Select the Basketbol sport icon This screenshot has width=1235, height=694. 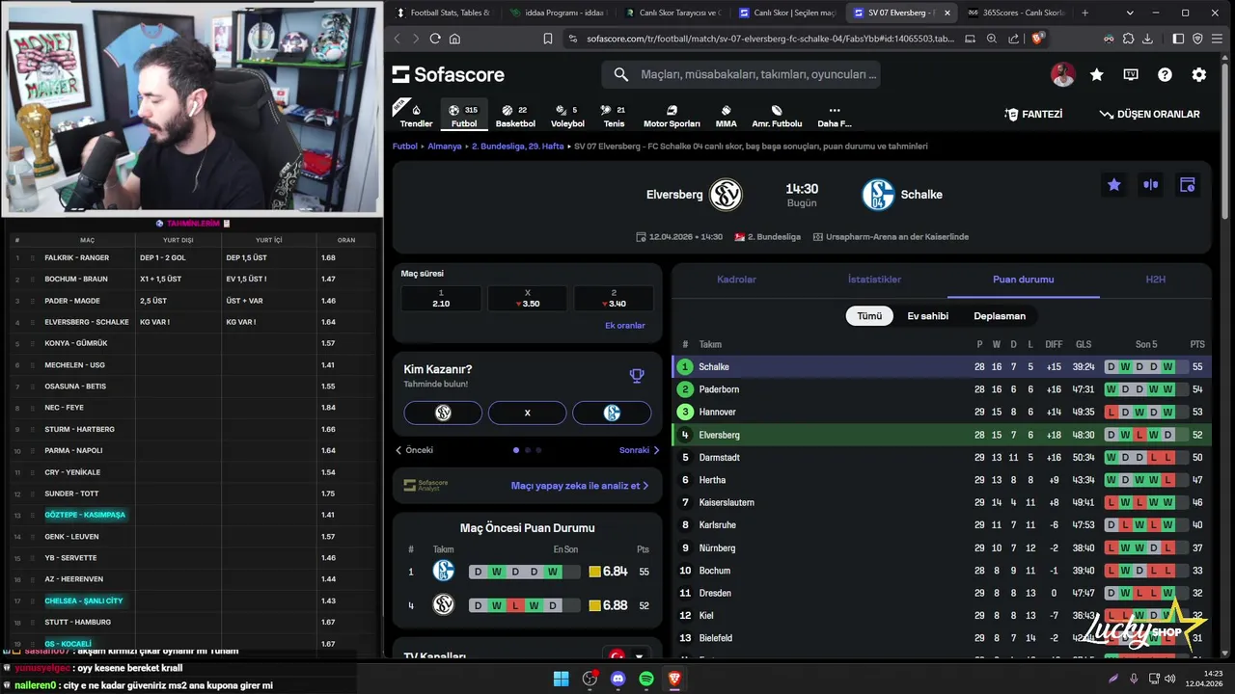pyautogui.click(x=515, y=116)
